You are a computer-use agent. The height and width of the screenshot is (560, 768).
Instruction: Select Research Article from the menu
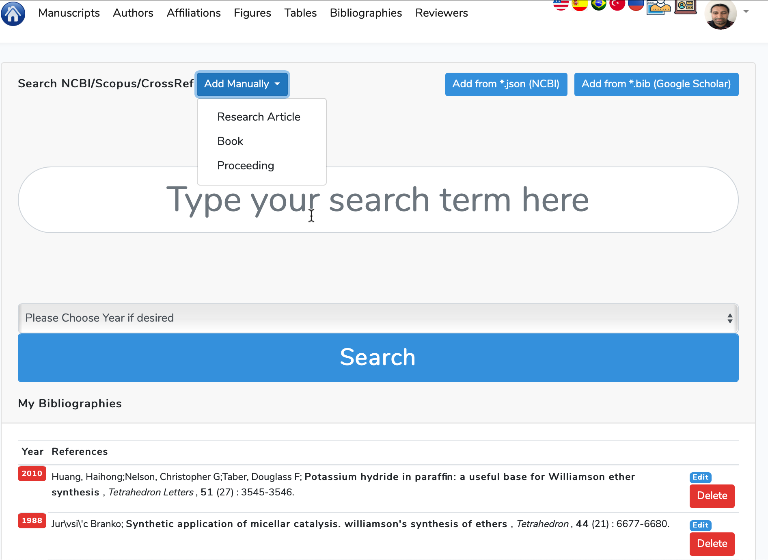[259, 117]
